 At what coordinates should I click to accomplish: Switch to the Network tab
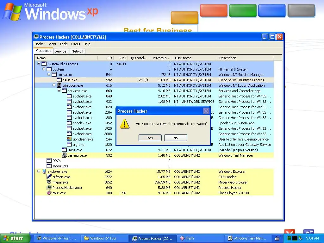pos(78,51)
